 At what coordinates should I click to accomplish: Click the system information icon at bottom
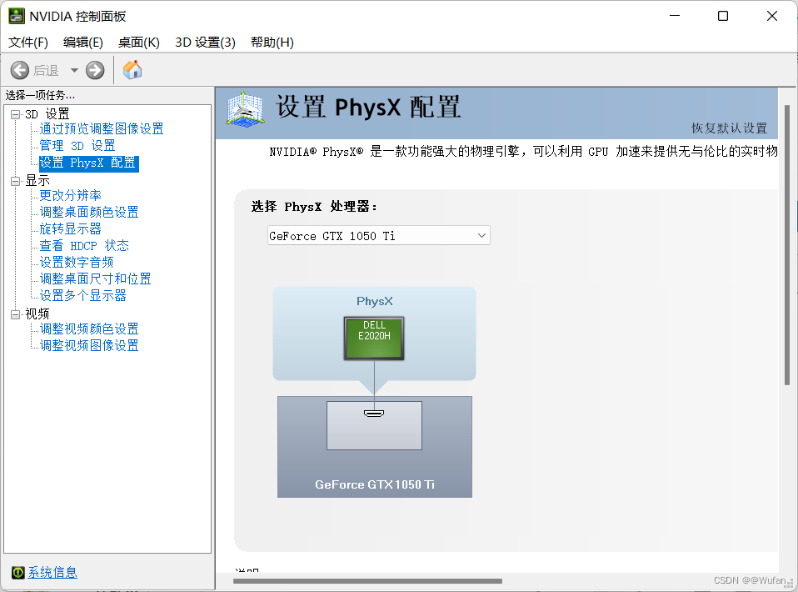17,573
